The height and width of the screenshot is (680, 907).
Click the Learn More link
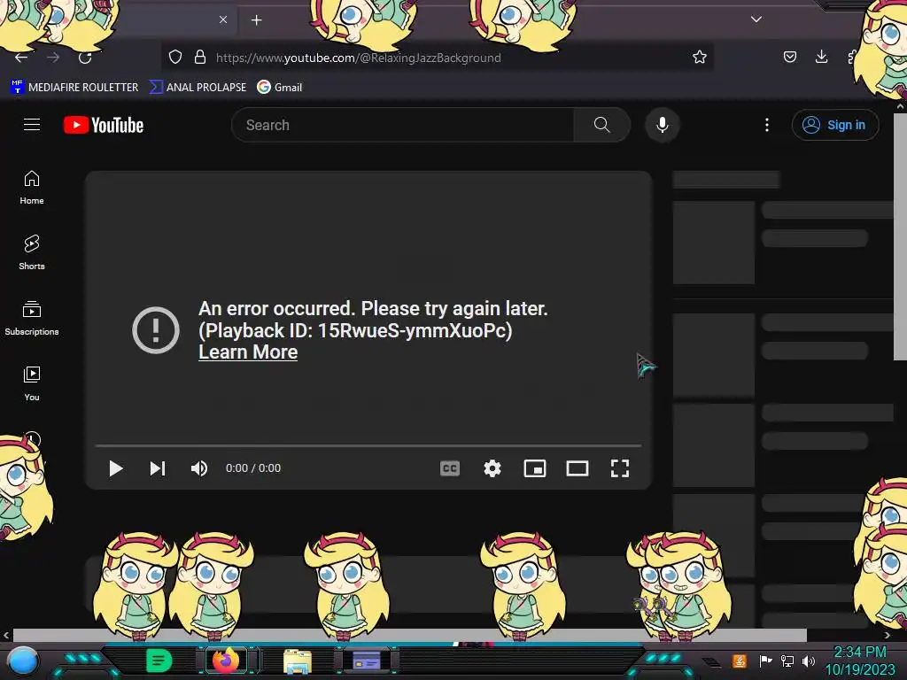click(x=248, y=352)
